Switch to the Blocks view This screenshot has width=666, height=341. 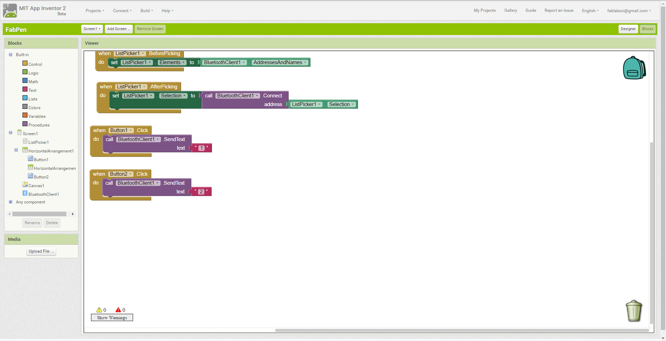(x=647, y=29)
